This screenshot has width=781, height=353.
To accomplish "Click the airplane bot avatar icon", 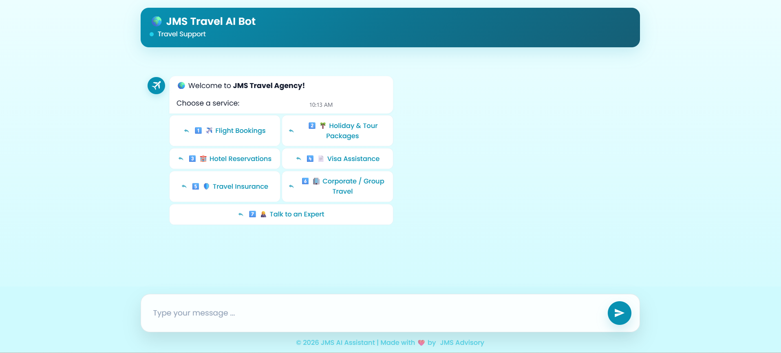I will (x=156, y=86).
